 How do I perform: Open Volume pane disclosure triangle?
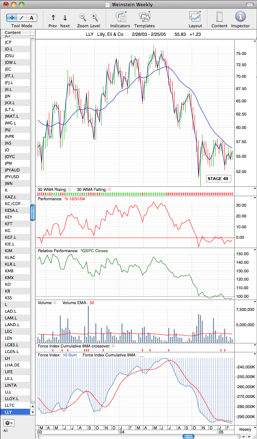(x=254, y=302)
